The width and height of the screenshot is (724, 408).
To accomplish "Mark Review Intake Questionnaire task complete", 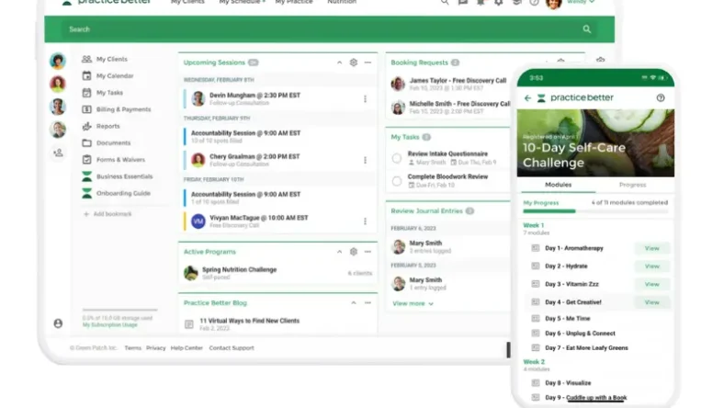I will (x=397, y=158).
